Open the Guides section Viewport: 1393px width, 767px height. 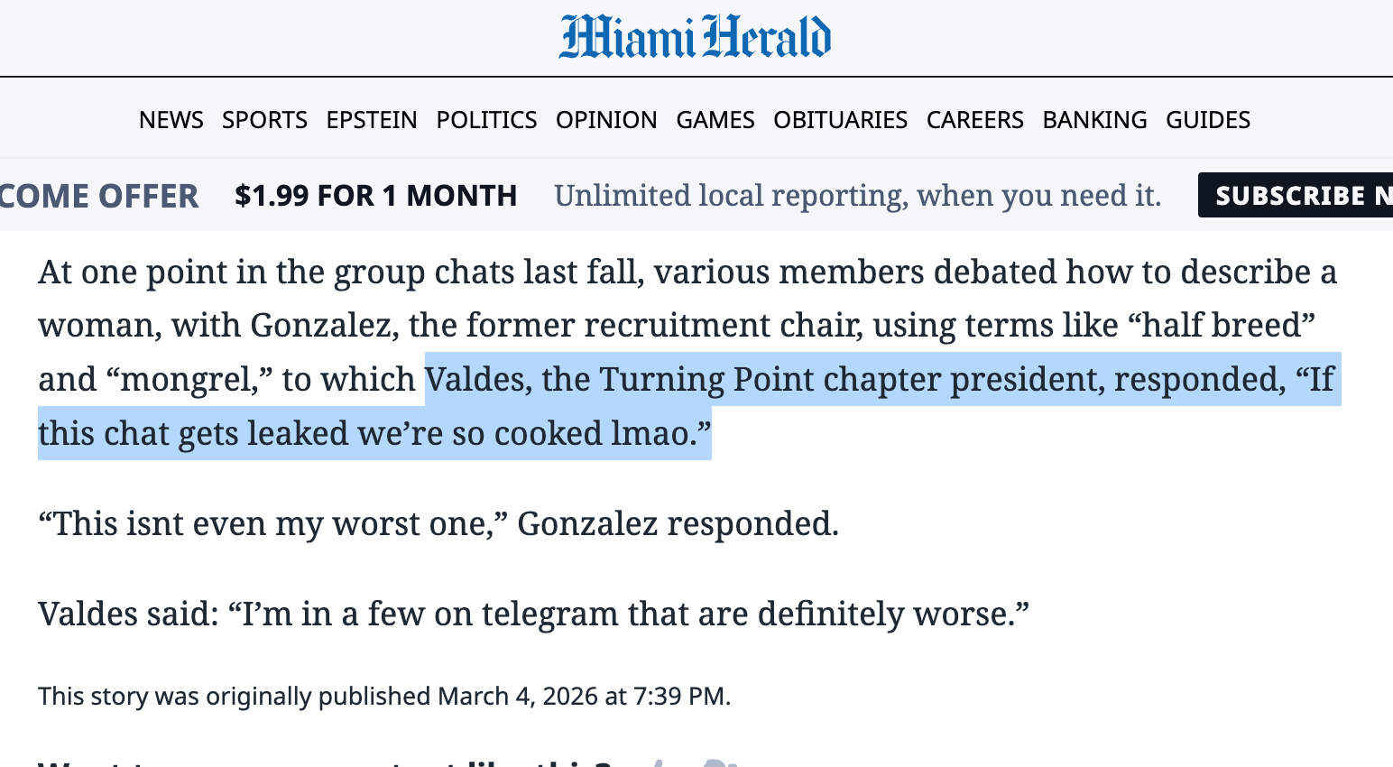pos(1207,120)
